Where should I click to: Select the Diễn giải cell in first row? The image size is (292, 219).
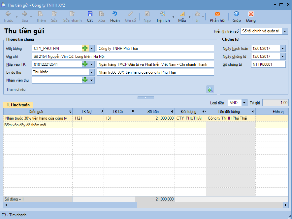pos(38,118)
